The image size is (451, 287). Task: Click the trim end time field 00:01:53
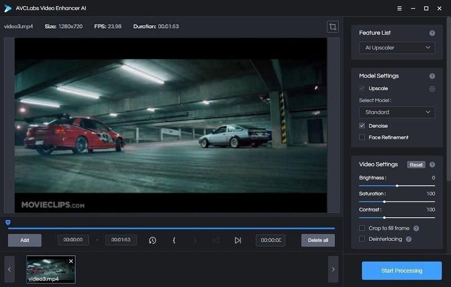point(121,240)
